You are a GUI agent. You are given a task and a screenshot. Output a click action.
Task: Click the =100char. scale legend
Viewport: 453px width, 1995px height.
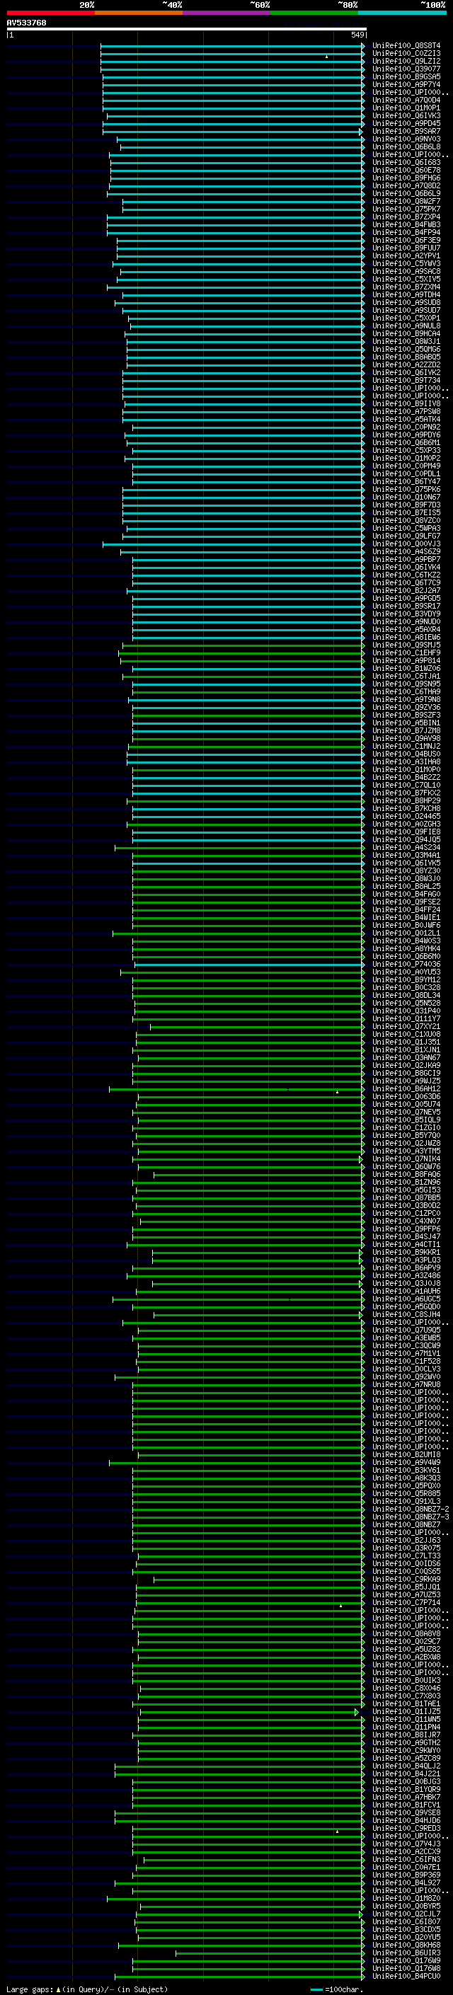(x=337, y=1989)
